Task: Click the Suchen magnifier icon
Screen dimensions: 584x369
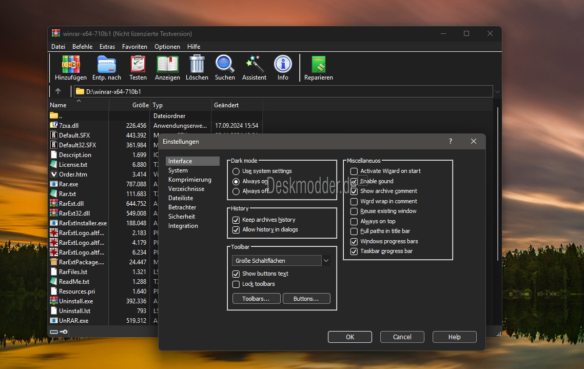Action: click(x=225, y=64)
